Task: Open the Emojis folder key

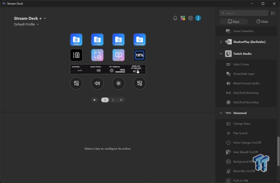Action: [118, 39]
